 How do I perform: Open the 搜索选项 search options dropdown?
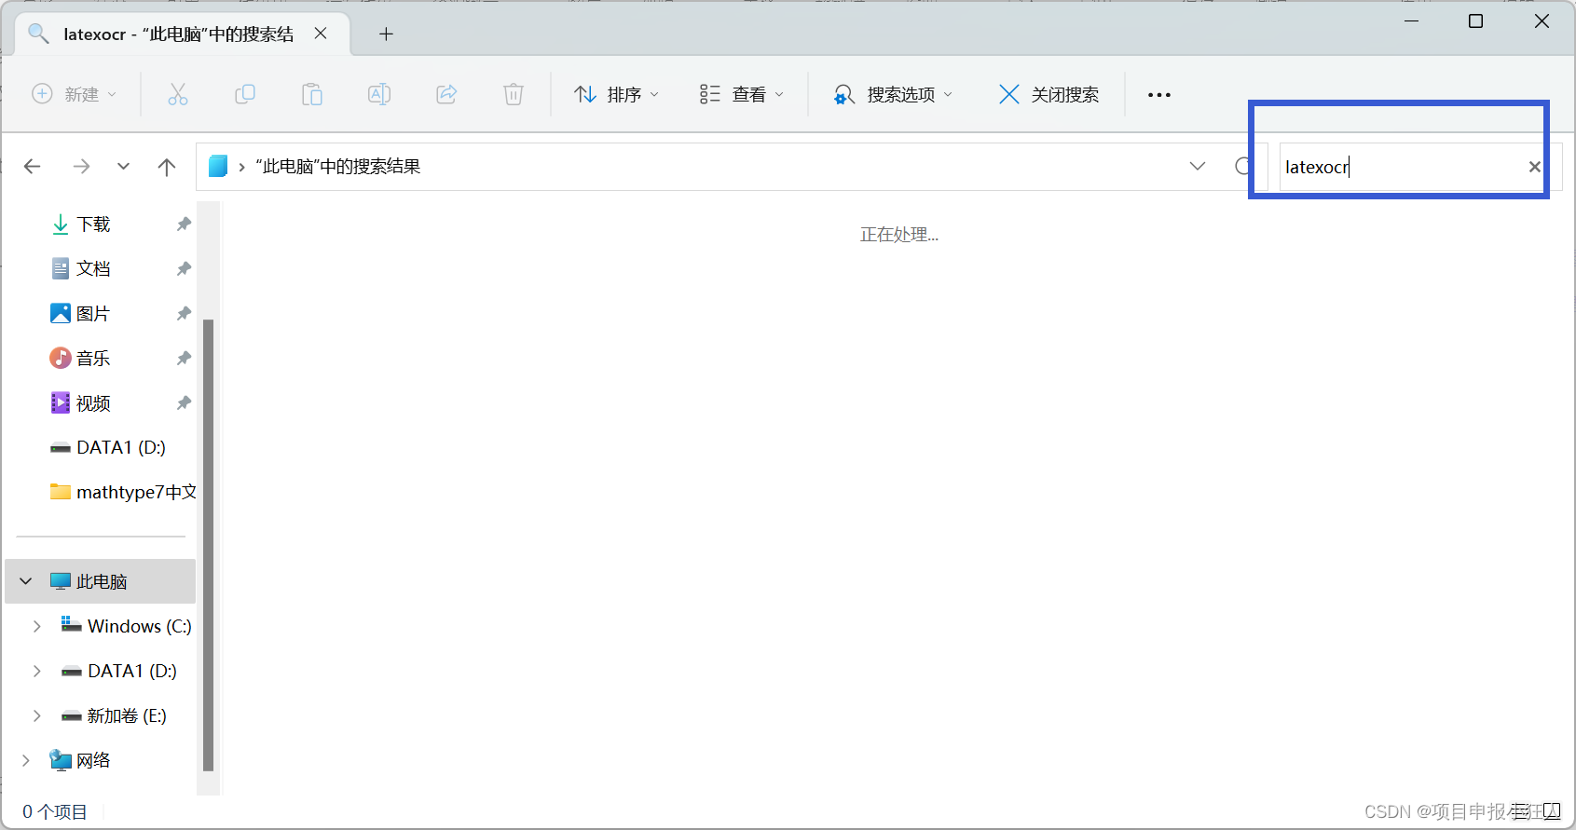point(893,94)
